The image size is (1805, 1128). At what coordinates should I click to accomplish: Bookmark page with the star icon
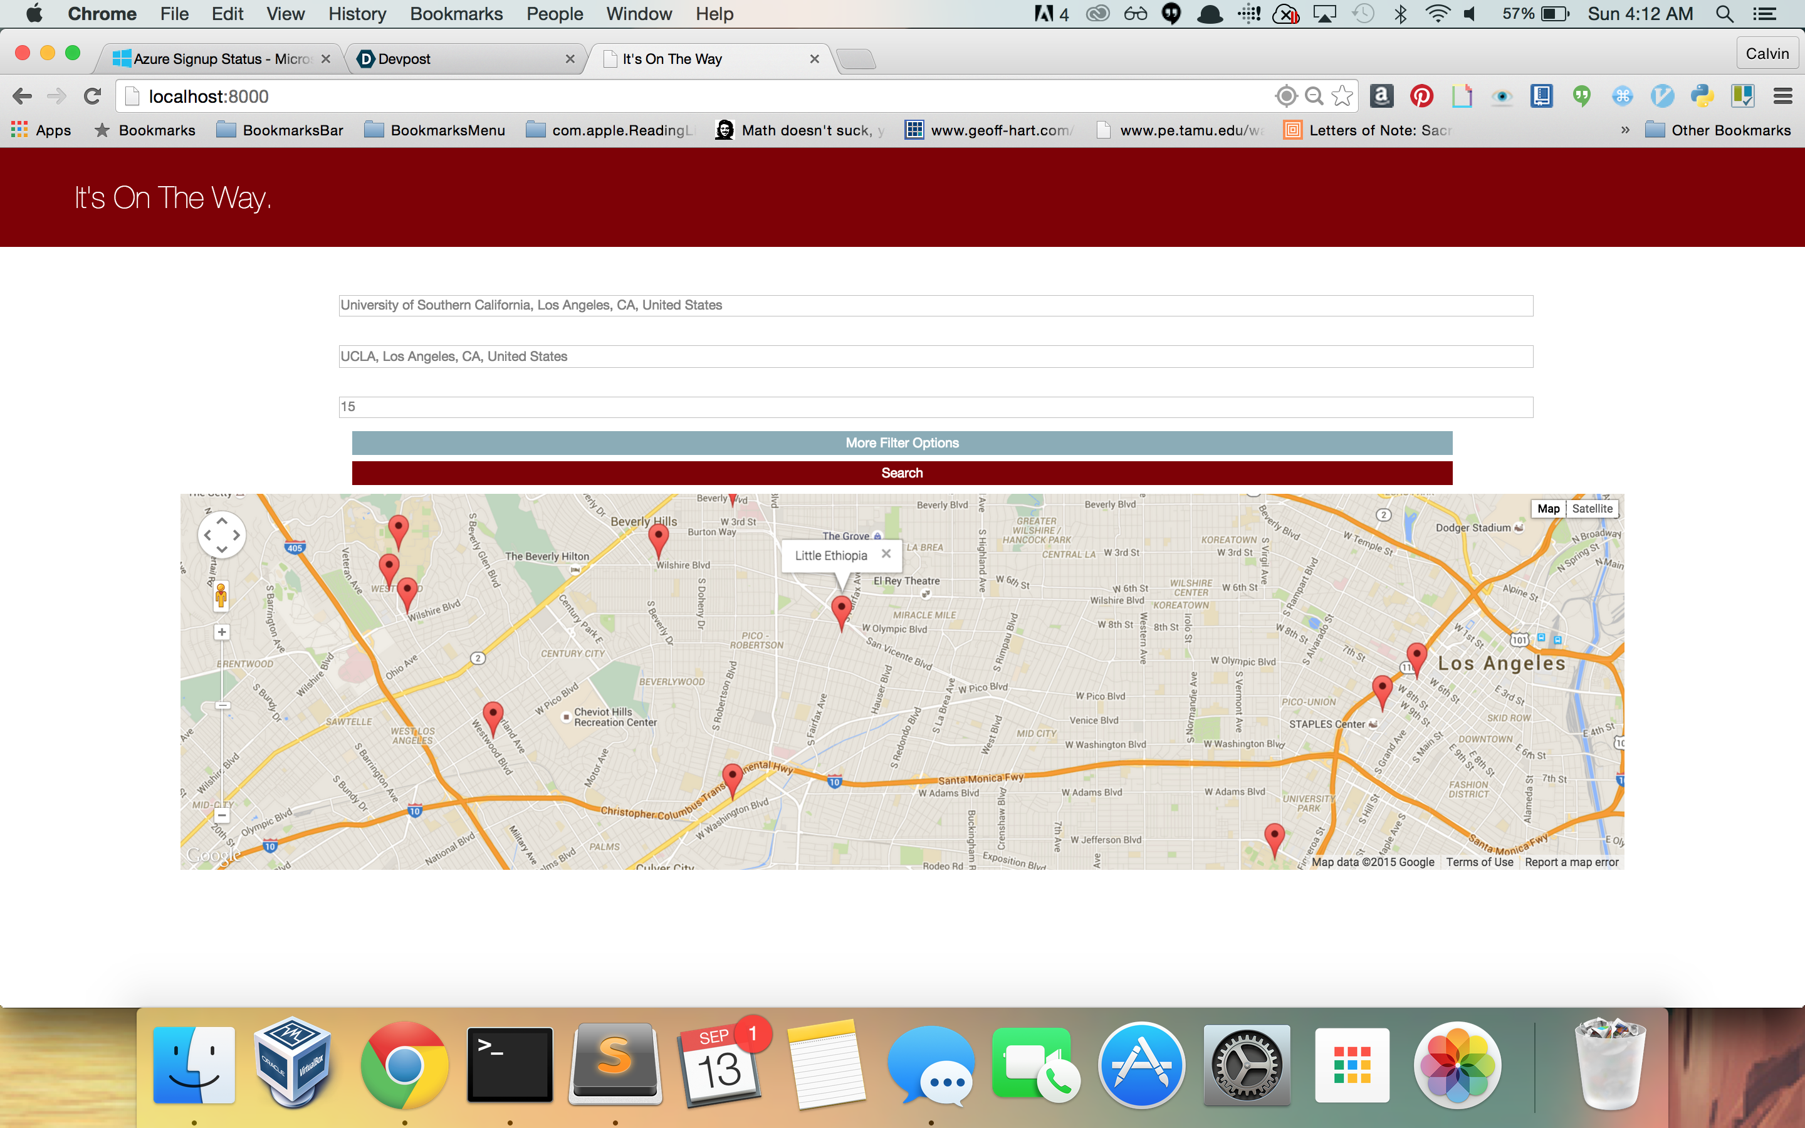pos(1342,97)
